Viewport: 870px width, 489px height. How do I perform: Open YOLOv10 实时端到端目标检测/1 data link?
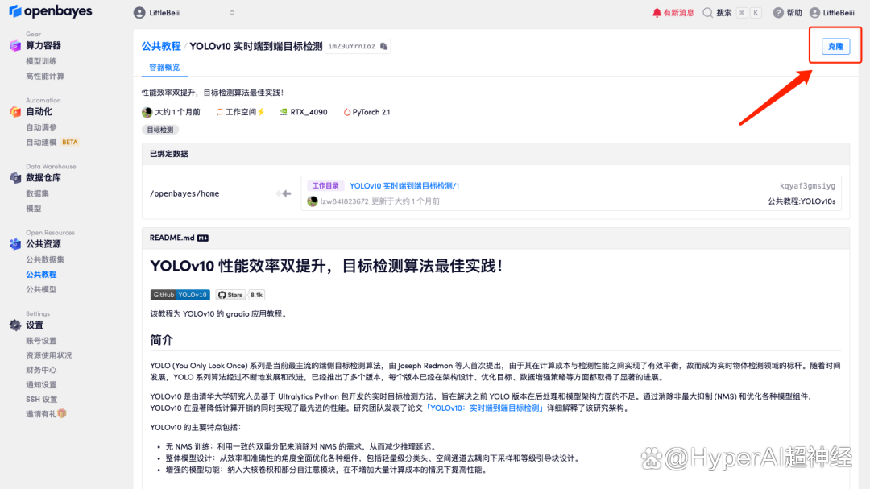404,186
